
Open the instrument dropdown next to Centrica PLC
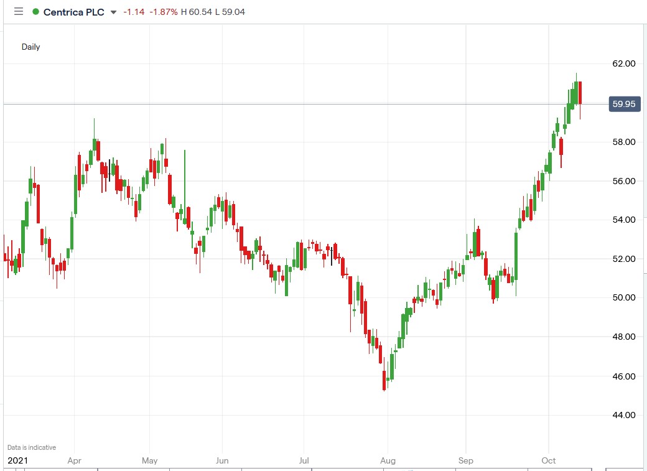click(x=112, y=11)
